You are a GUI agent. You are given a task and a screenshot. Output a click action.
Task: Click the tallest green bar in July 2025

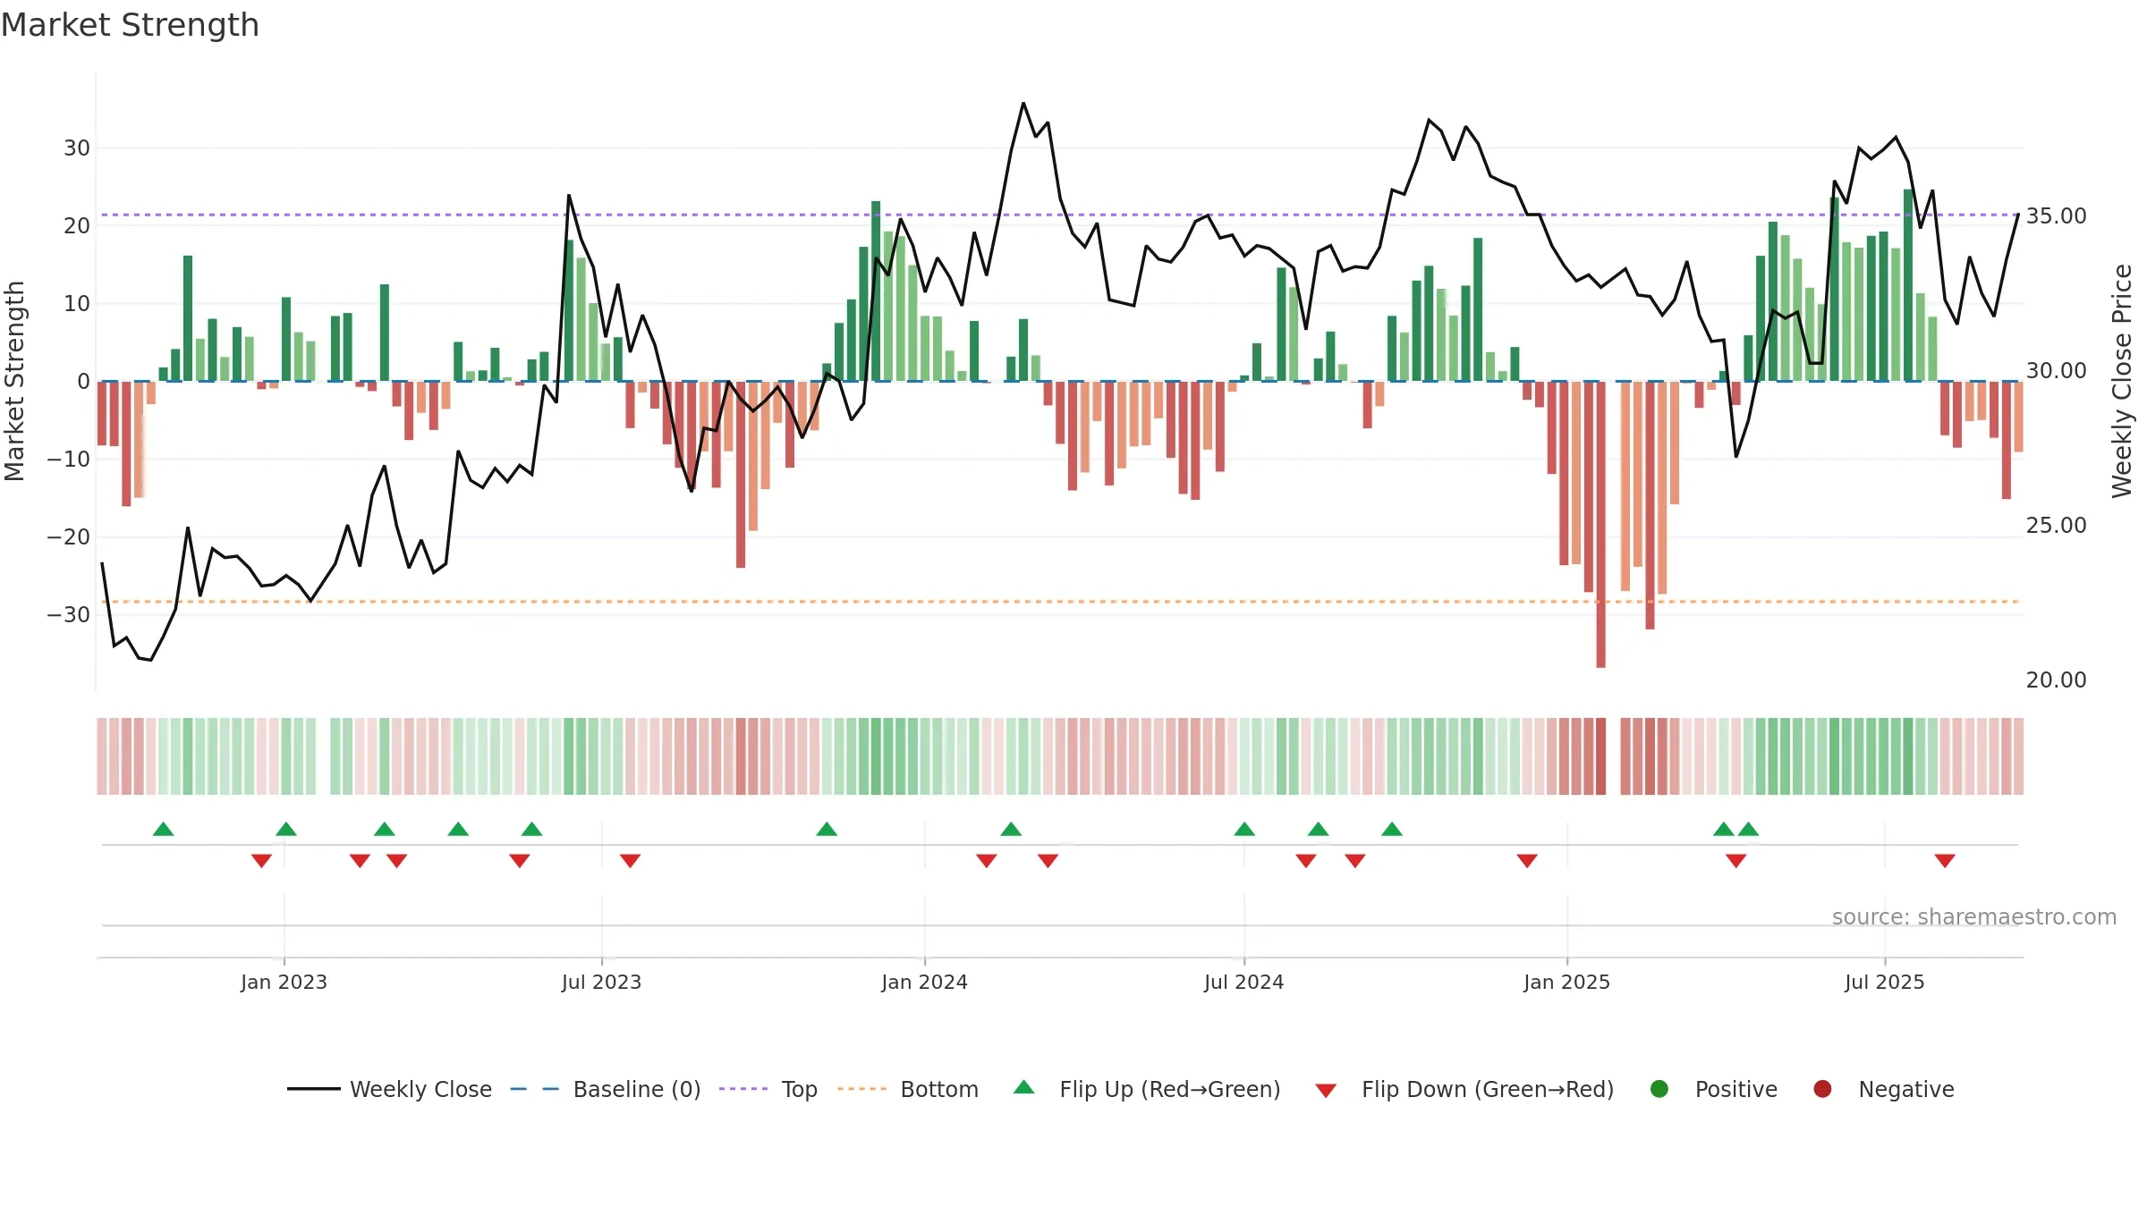coord(1908,285)
